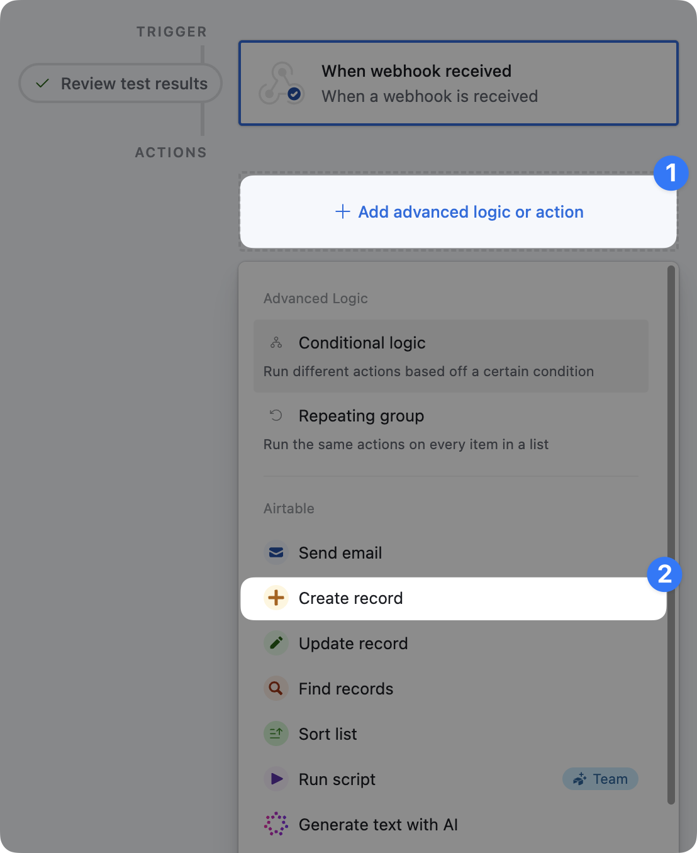Click the magnifier Find records icon

(x=276, y=689)
